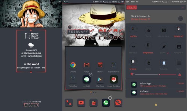Toggle the Buttons quick tile
Image resolution: width=187 pixels, height=111 pixels.
click(164, 63)
